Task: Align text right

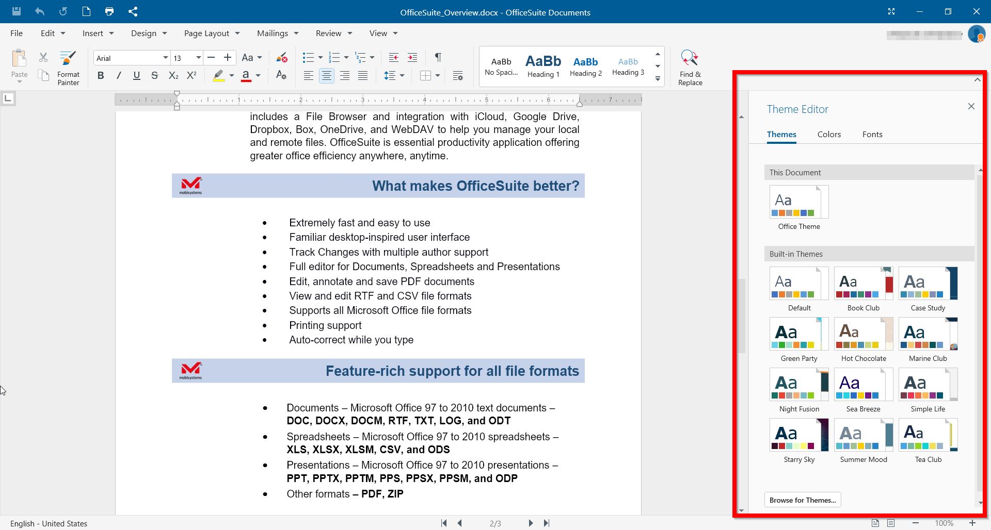Action: click(345, 76)
